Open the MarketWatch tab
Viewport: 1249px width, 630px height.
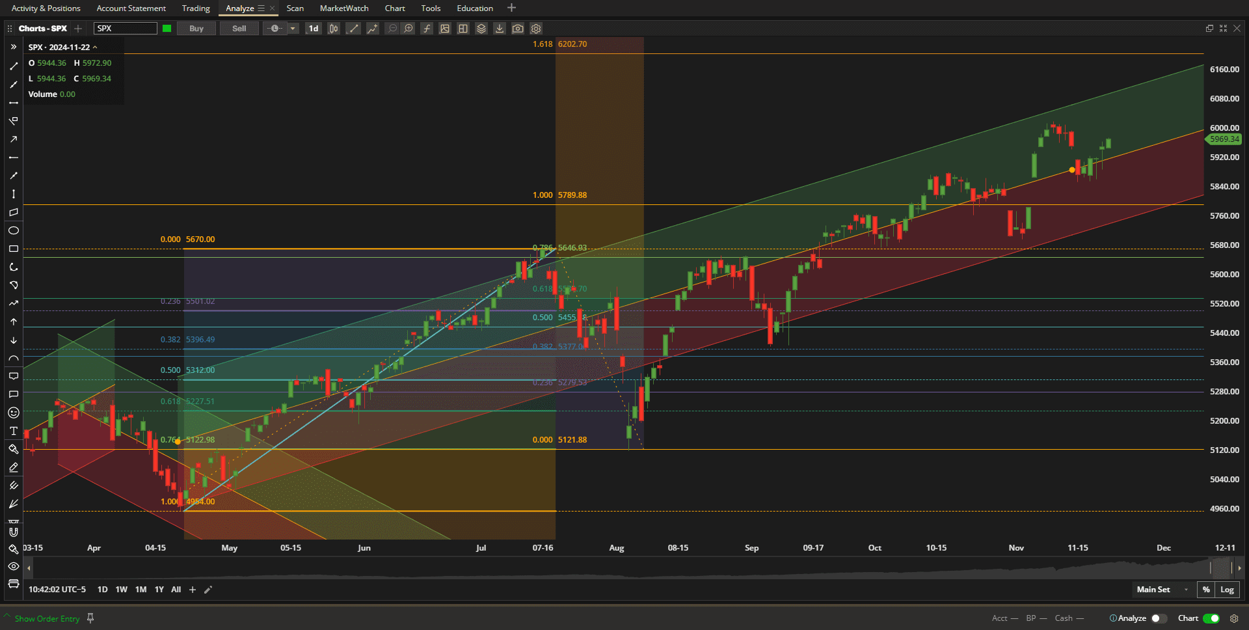point(344,8)
